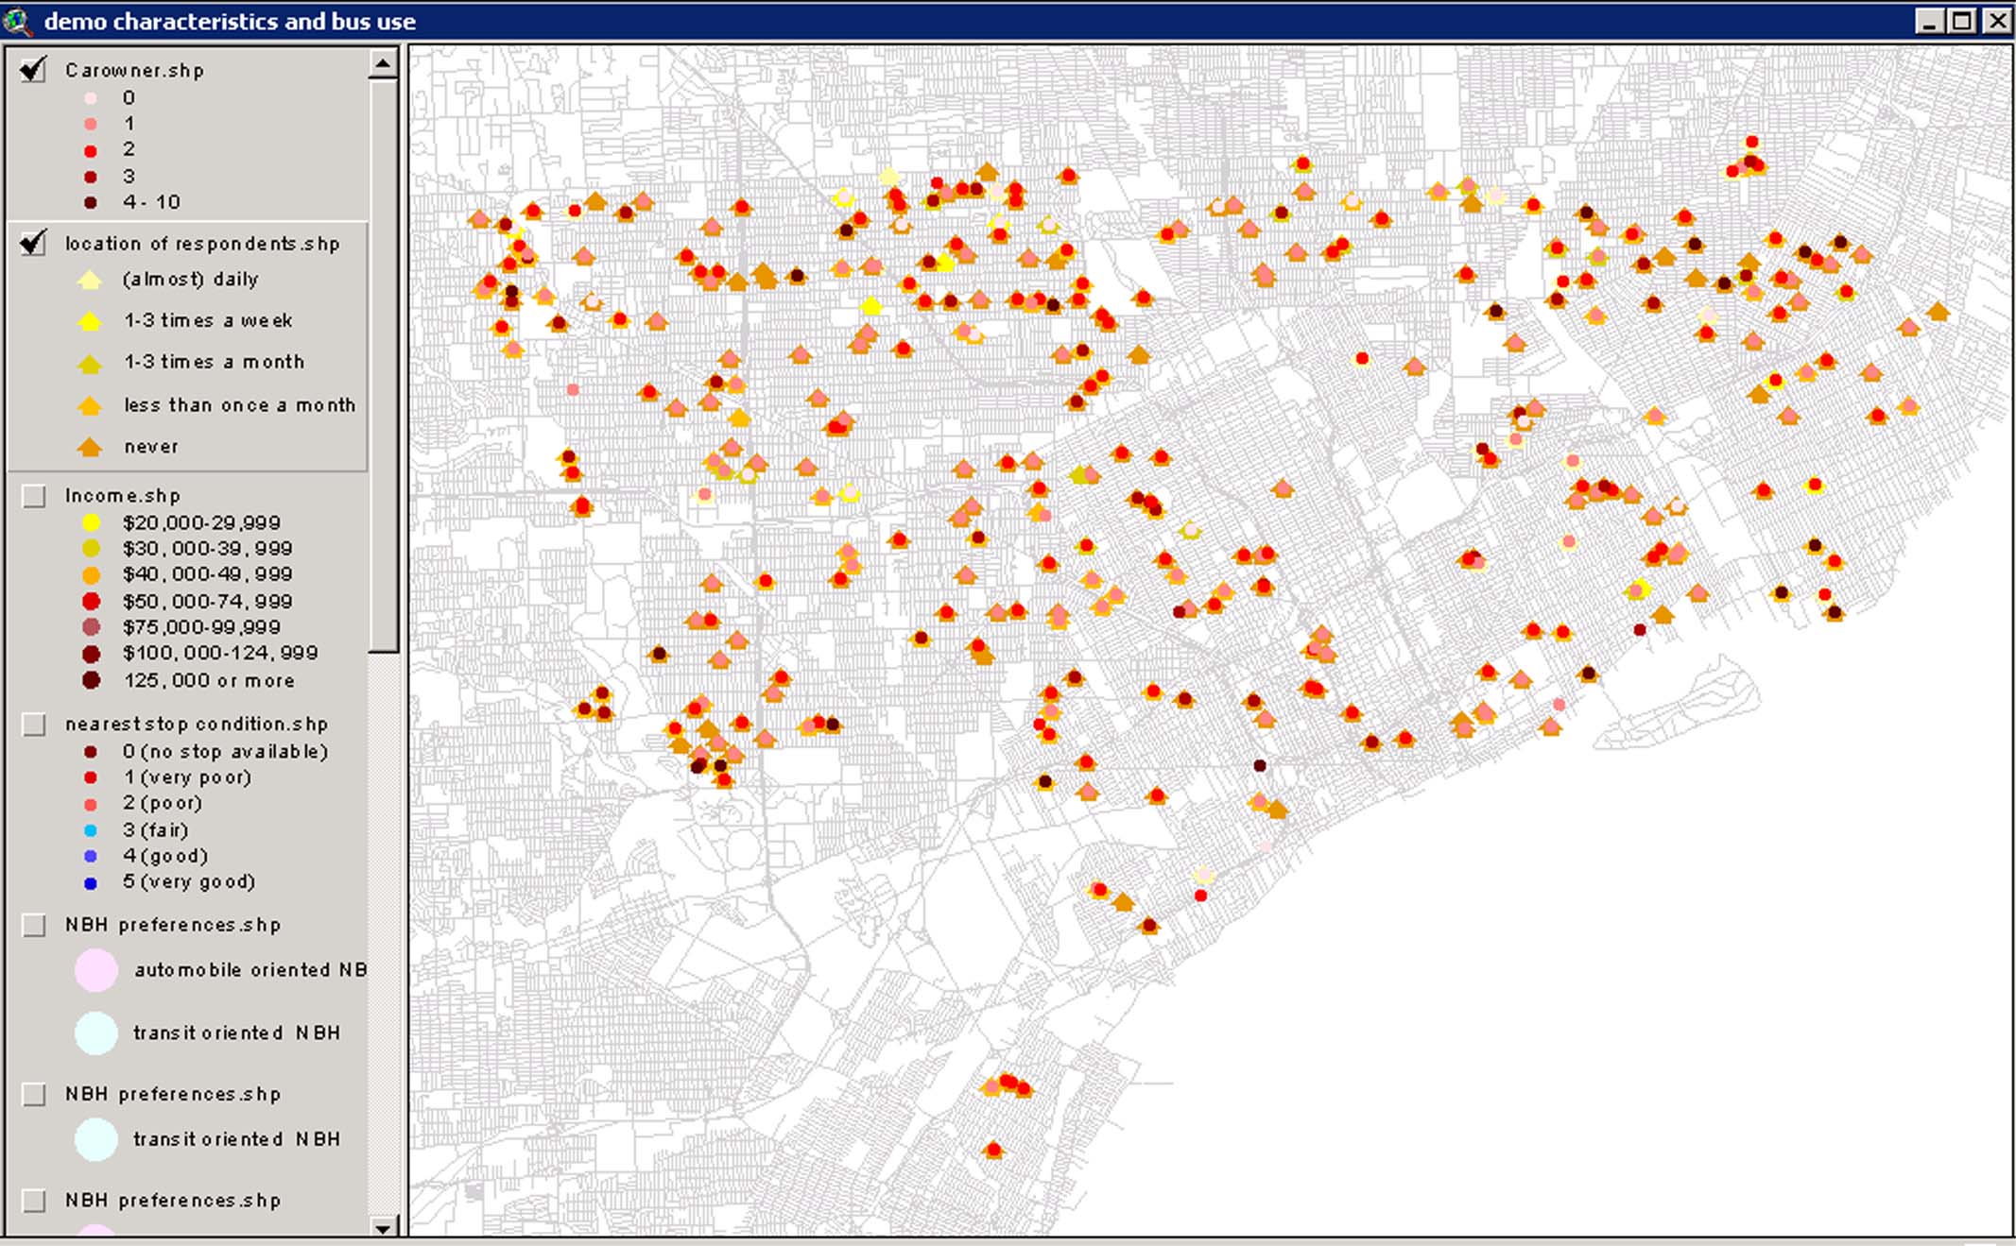Turn on nearest stop condition.shp layer
Viewport: 2016px width, 1246px height.
[34, 725]
